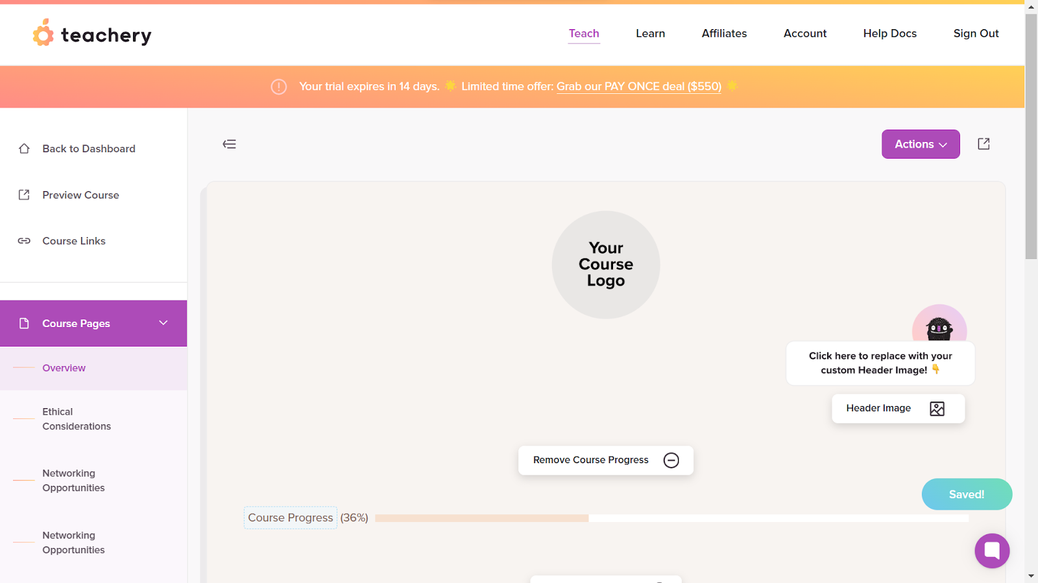Click the chain icon beside Course Links
This screenshot has height=583, width=1038.
24,240
